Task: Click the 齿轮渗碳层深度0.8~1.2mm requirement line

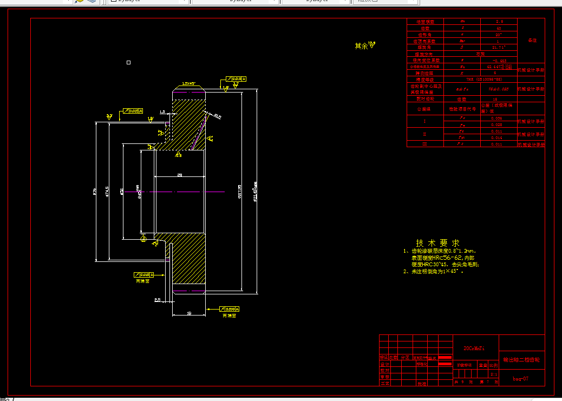Action: tap(444, 251)
